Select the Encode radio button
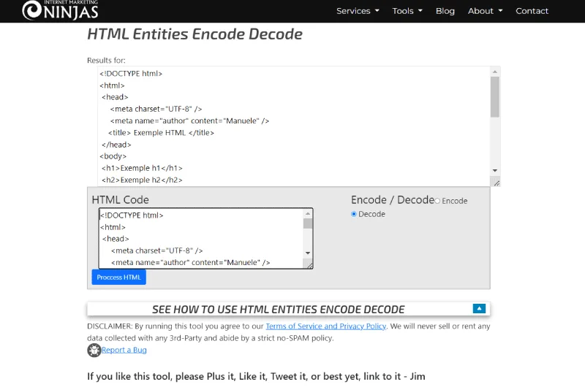585x387 pixels. (438, 201)
